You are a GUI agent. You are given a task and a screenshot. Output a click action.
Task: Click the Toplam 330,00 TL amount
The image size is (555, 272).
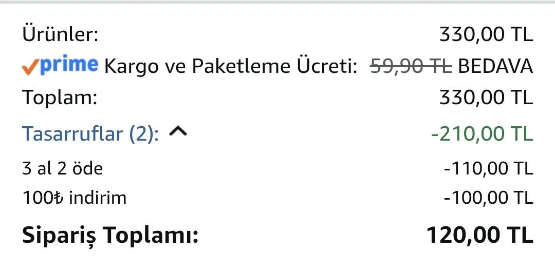pos(486,98)
